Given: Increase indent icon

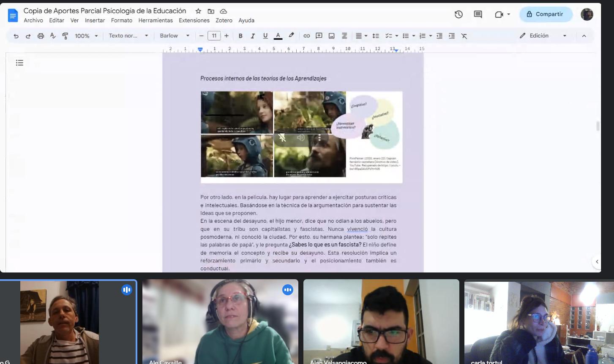Looking at the screenshot, I should [452, 36].
